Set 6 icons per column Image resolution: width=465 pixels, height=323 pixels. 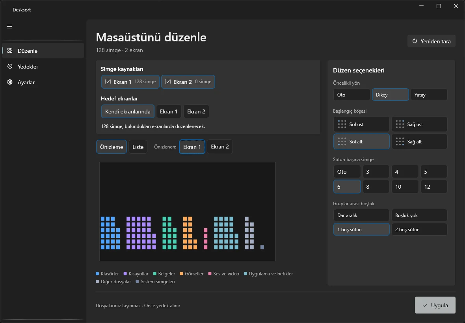tap(347, 187)
